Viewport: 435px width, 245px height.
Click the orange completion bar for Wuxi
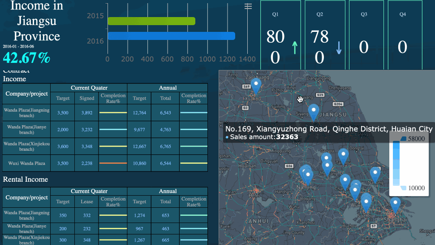point(113,163)
